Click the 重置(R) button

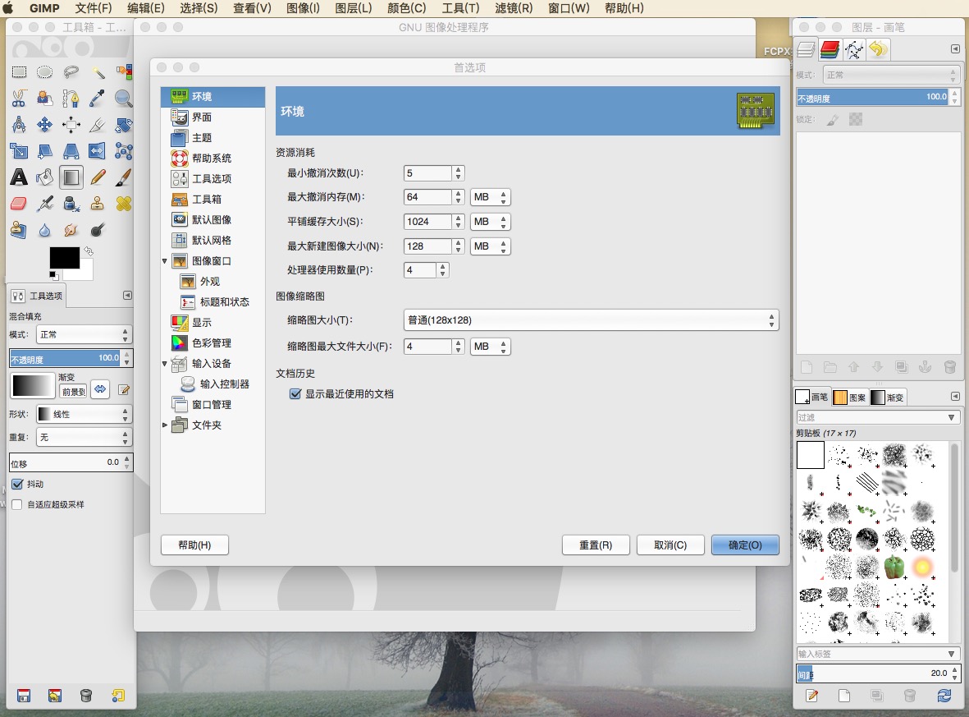[x=596, y=545]
